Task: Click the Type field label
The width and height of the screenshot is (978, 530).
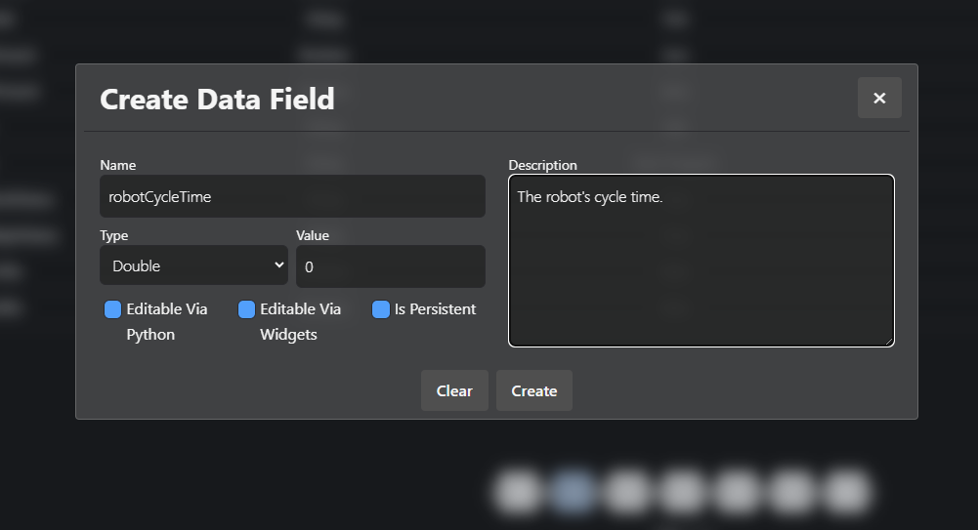Action: 113,235
